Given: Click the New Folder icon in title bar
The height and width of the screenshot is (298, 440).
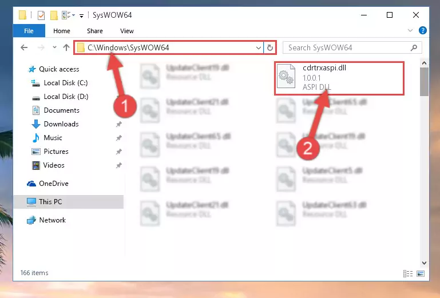Looking at the screenshot, I should [54, 15].
